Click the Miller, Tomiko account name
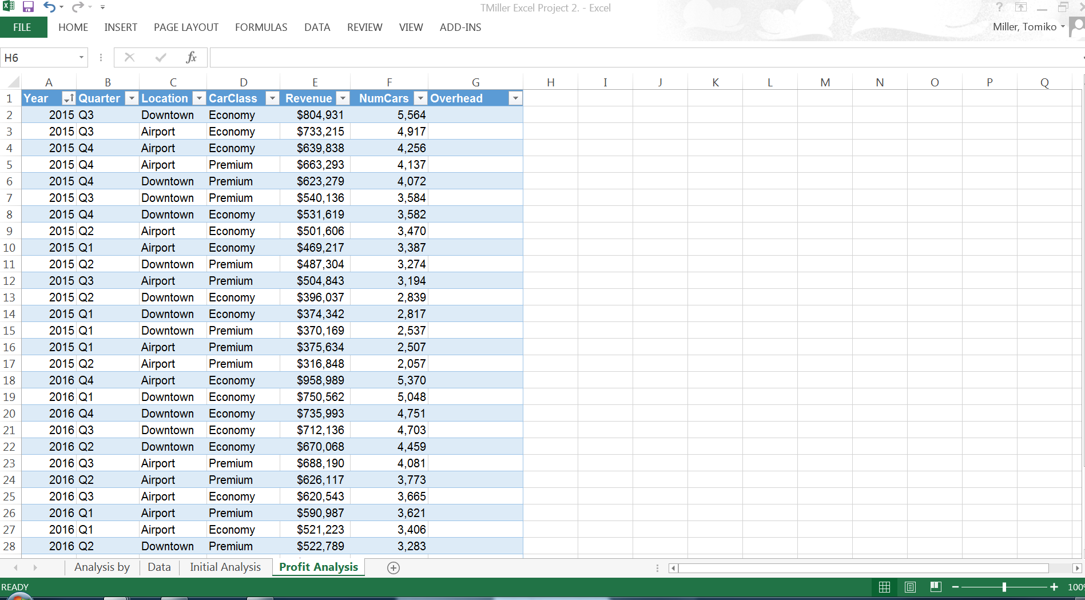Image resolution: width=1085 pixels, height=600 pixels. 1024,27
